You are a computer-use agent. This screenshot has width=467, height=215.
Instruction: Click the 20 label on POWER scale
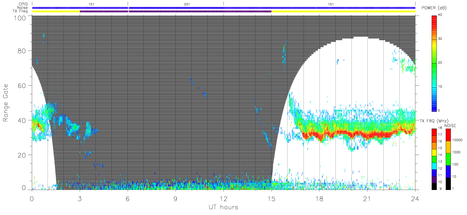440,63
